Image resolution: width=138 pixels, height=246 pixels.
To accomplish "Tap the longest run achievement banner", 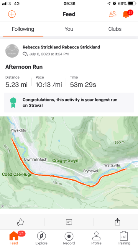I will tap(69, 103).
